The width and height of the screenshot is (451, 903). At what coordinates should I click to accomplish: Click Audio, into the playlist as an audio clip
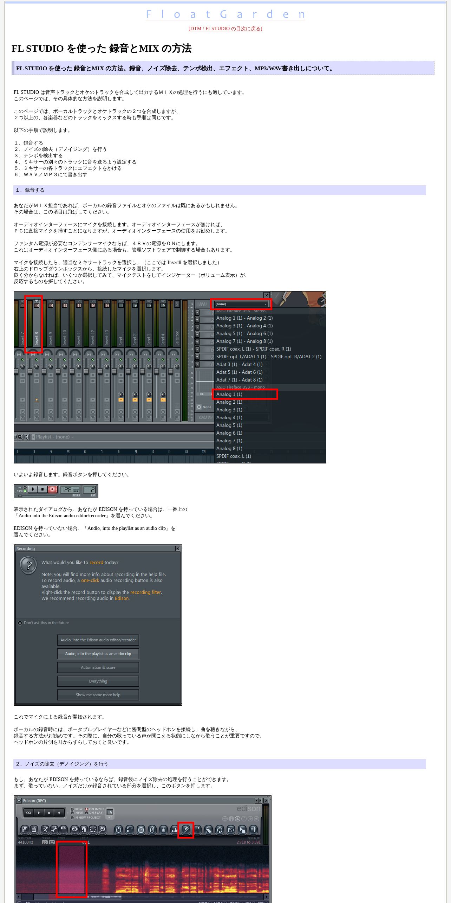point(98,654)
